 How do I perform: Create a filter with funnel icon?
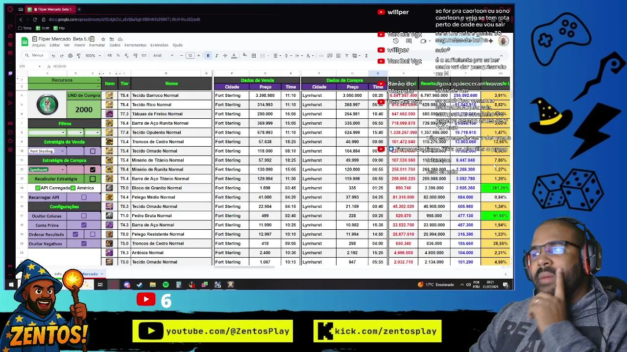click(347, 56)
